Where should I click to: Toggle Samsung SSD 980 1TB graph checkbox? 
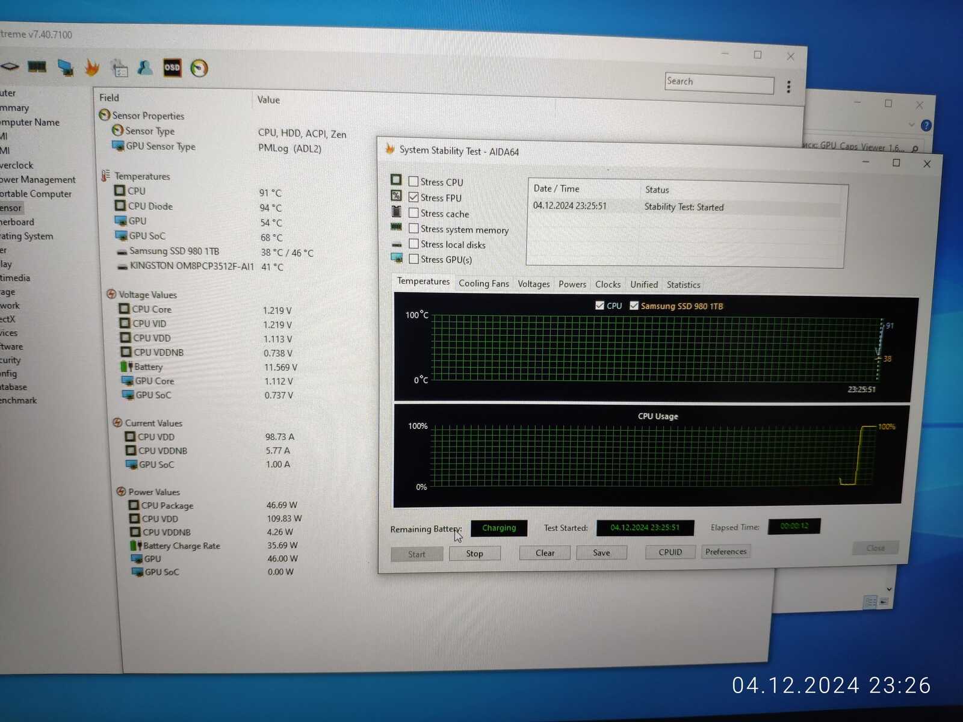tap(634, 305)
